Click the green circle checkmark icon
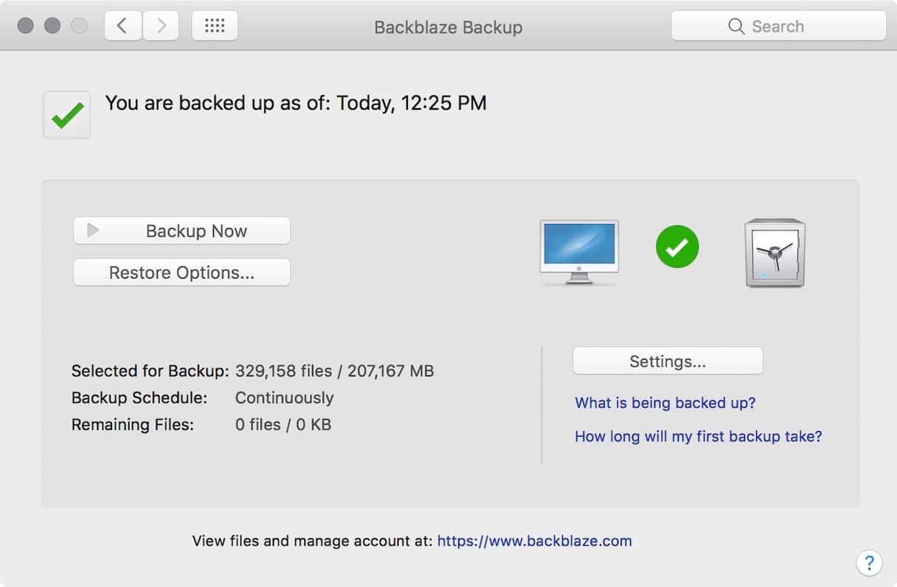 click(x=677, y=247)
